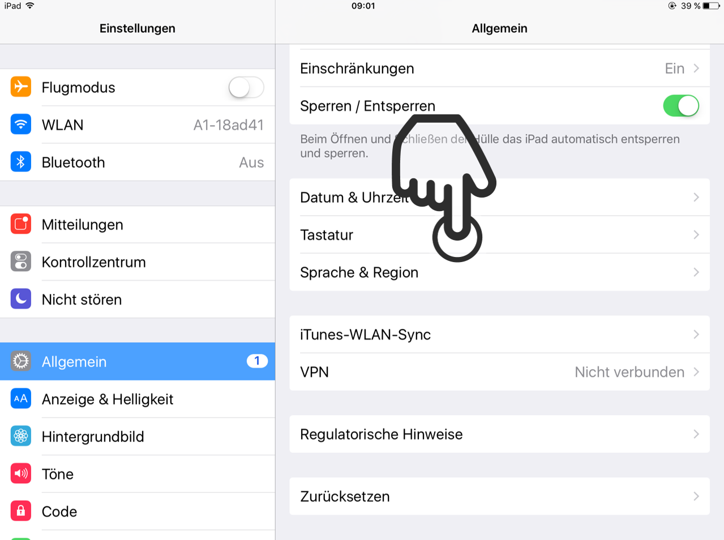Tap the Hintergrundbild flower icon
Viewport: 724px width, 540px height.
coord(21,436)
